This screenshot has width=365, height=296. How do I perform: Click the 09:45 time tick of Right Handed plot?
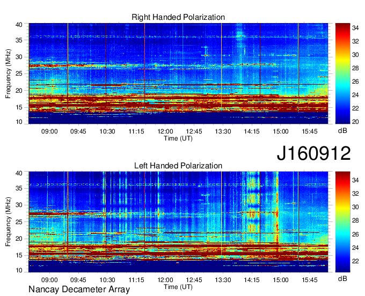(78, 131)
